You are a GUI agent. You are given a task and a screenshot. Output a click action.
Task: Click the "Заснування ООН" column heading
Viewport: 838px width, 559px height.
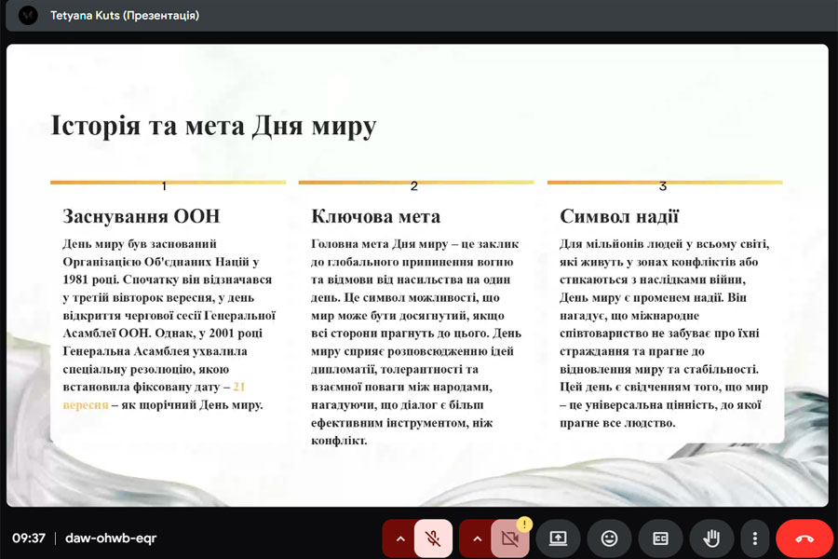(142, 216)
